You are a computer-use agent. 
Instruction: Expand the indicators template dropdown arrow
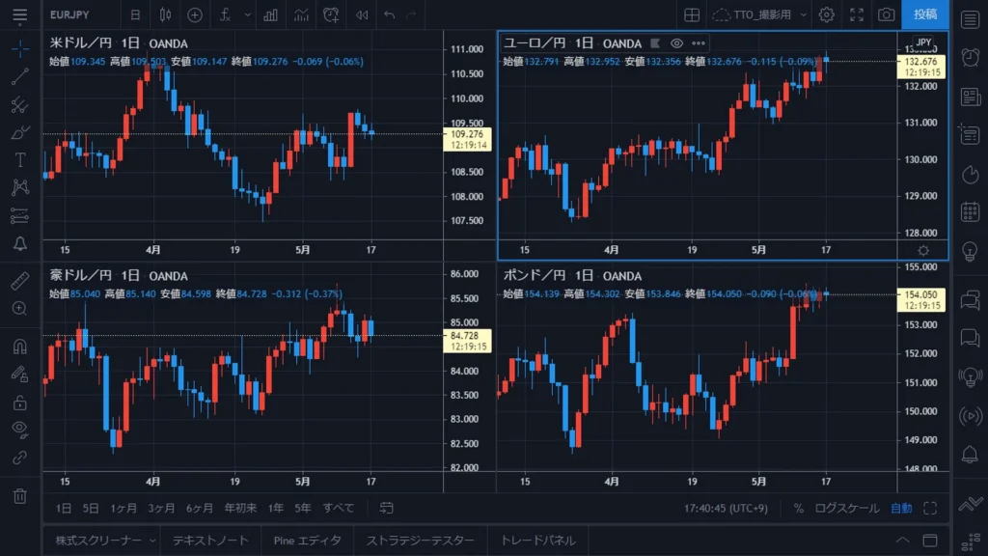tap(247, 14)
